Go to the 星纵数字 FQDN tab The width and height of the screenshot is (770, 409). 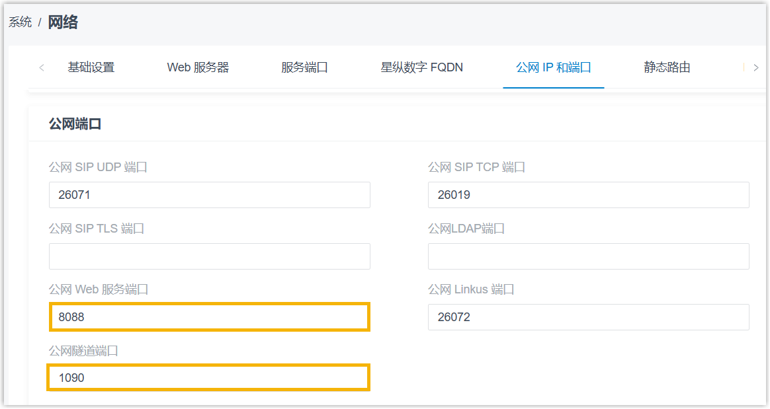point(421,67)
